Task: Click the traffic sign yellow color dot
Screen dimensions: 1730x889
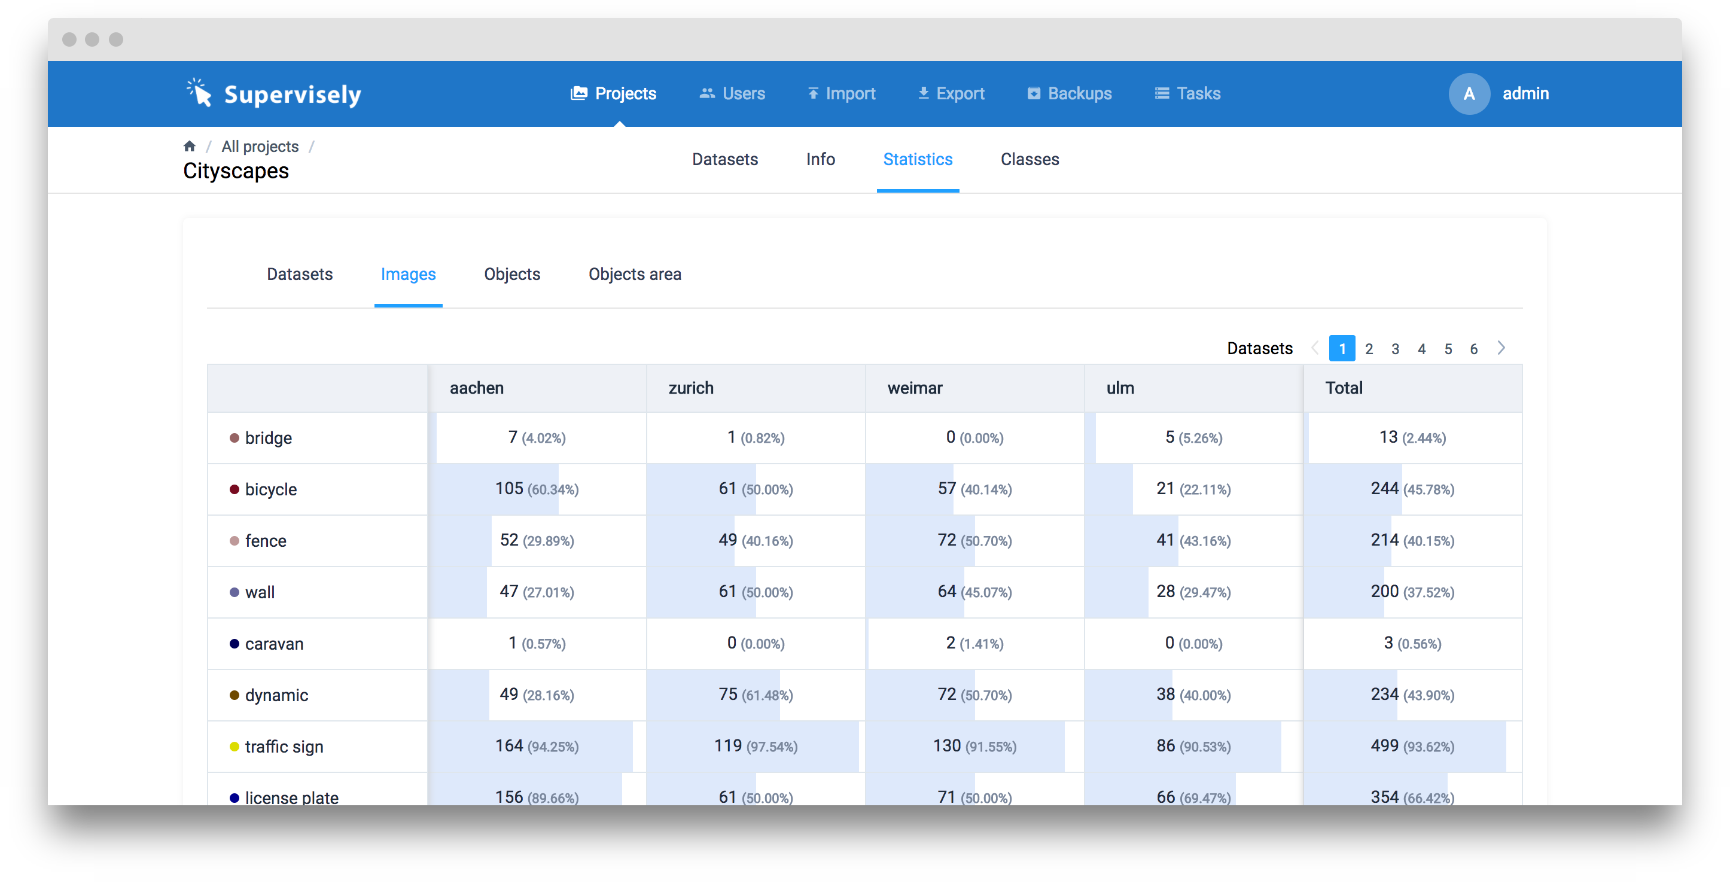Action: pyautogui.click(x=234, y=747)
